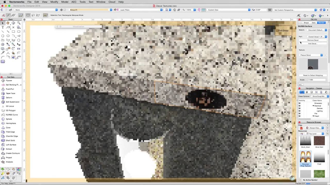Select the Taper Face tool
The width and height of the screenshot is (330, 185).
pyautogui.click(x=10, y=93)
